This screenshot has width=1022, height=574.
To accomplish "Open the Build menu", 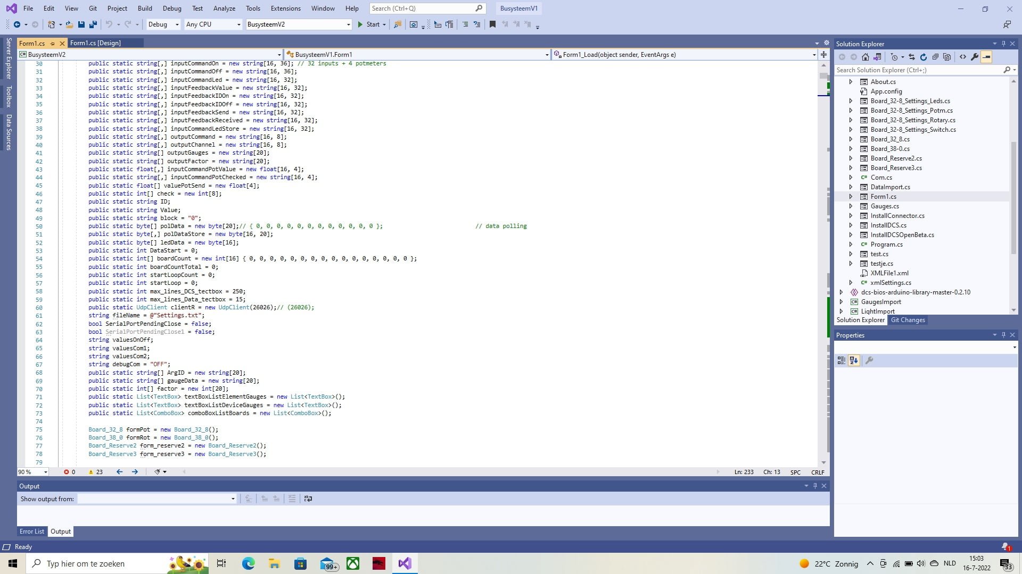I will coord(144,9).
